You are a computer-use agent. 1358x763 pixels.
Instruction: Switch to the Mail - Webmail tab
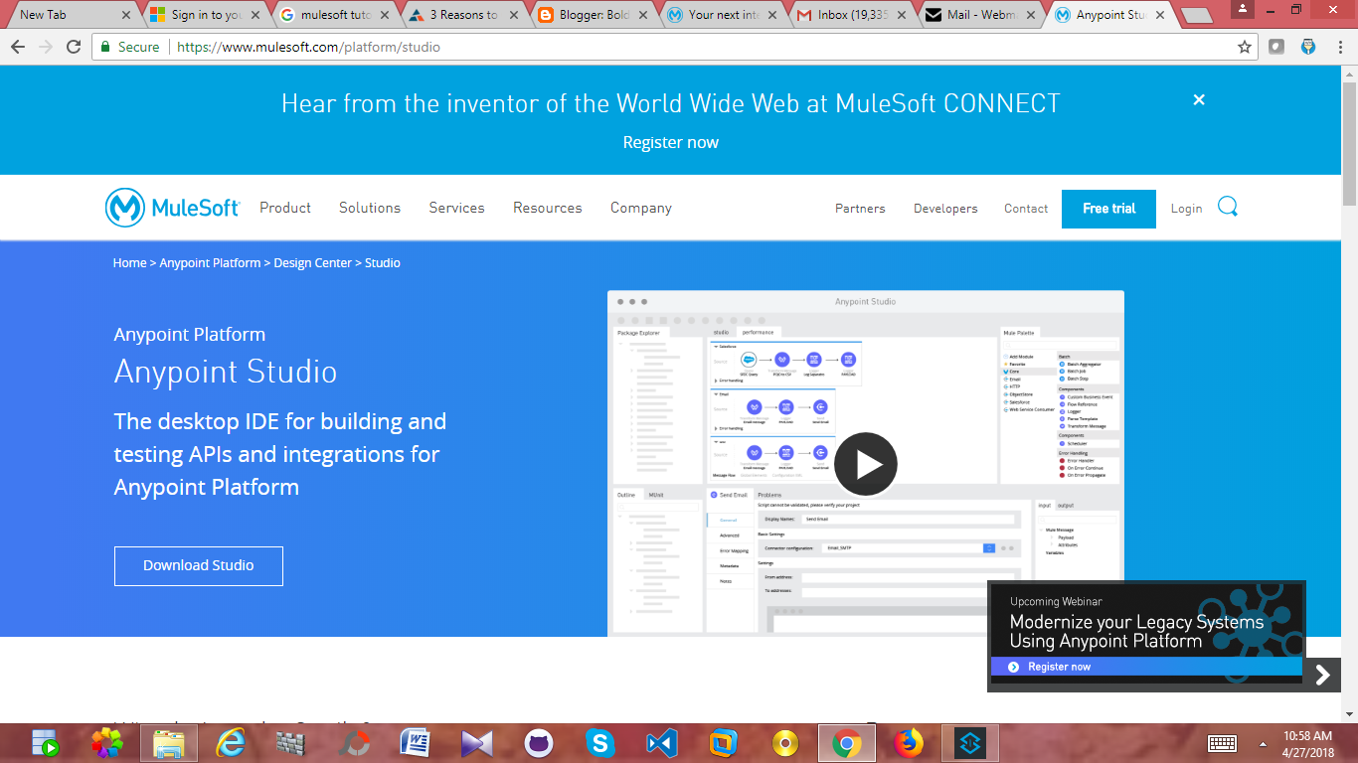tap(979, 15)
